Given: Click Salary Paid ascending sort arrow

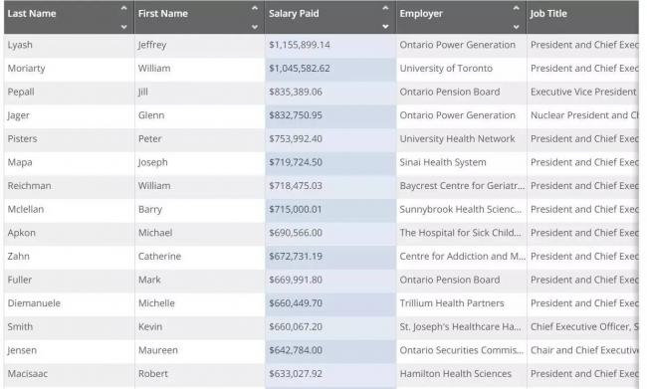Looking at the screenshot, I should point(385,8).
